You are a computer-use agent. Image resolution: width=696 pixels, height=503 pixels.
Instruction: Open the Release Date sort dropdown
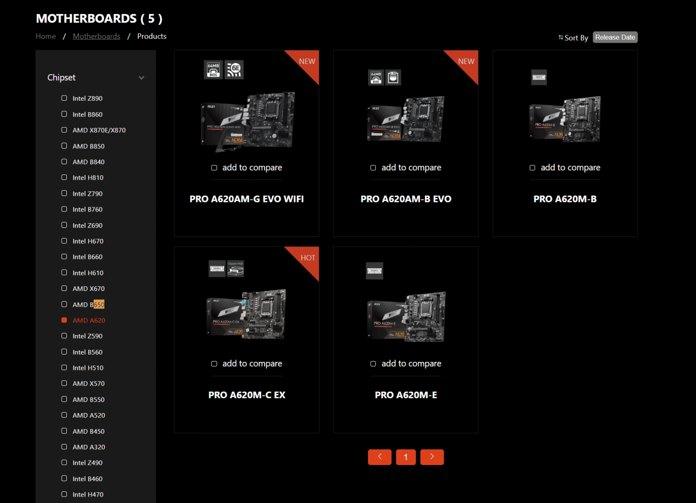(x=615, y=37)
